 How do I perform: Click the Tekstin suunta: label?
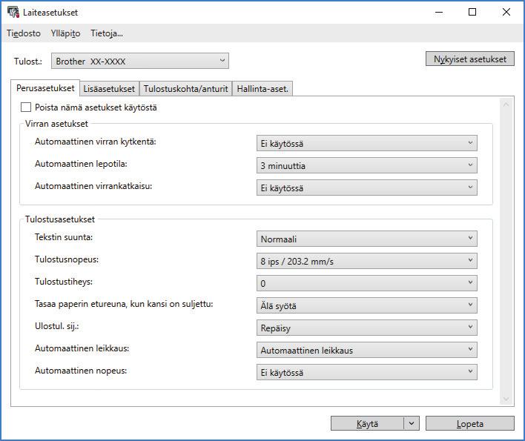(x=64, y=237)
